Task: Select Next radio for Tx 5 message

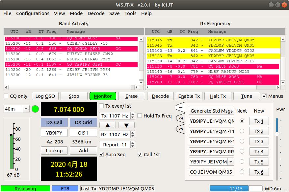Action: tap(242, 161)
